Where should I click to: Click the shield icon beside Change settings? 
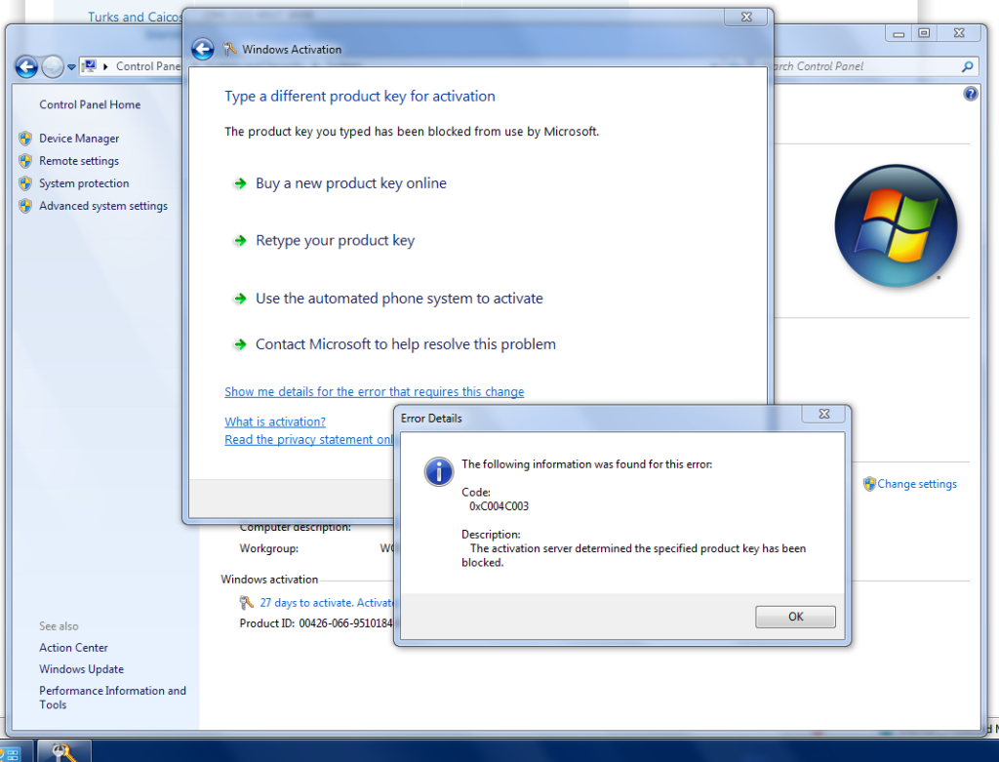click(x=869, y=484)
